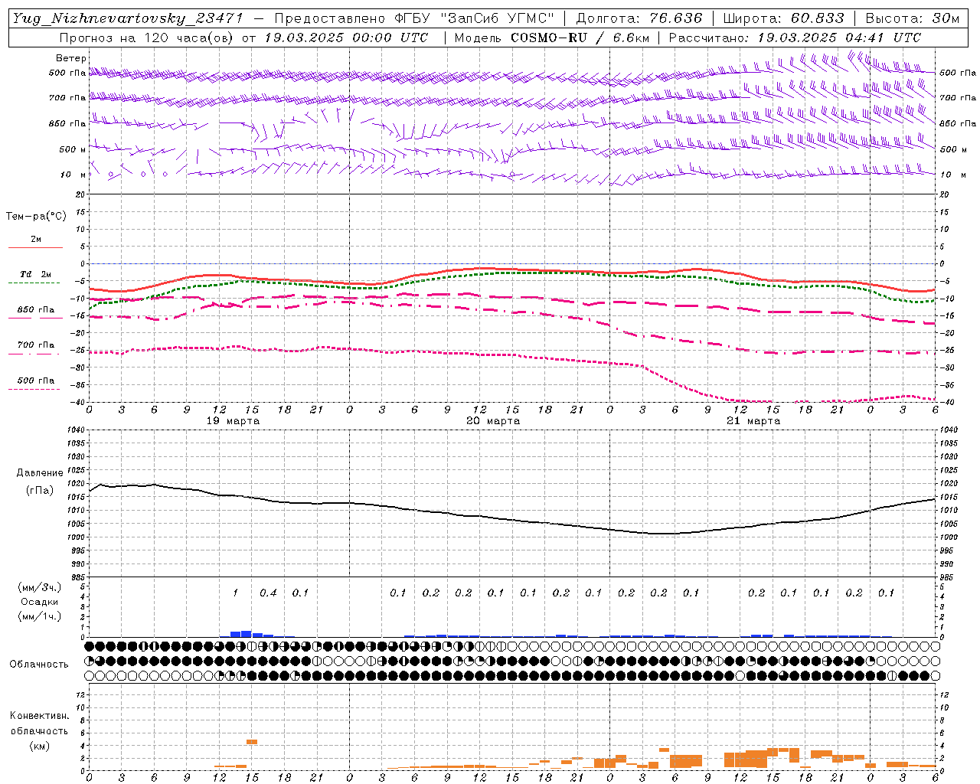Click the Модель COSMO-RU / 6.6км label
Image resolution: width=980 pixels, height=784 pixels.
coord(550,38)
